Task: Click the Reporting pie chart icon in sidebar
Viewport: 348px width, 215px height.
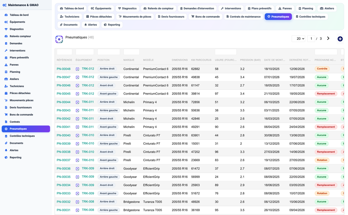Action: tap(6, 157)
